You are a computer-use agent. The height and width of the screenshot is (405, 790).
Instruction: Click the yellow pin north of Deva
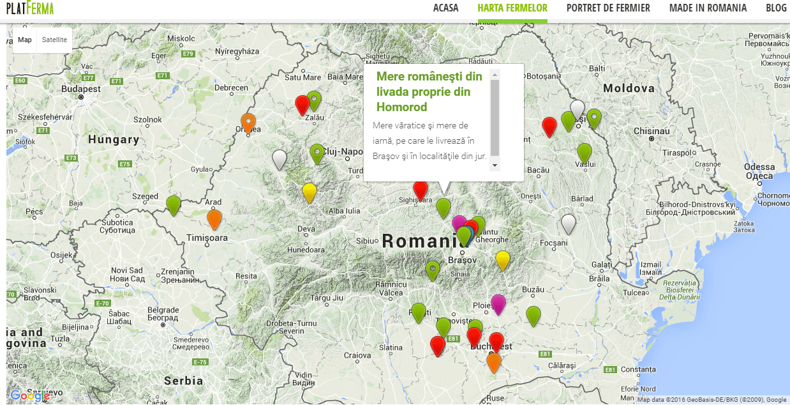[309, 193]
